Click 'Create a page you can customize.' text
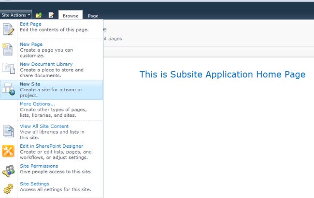The height and width of the screenshot is (198, 314). tap(46, 53)
